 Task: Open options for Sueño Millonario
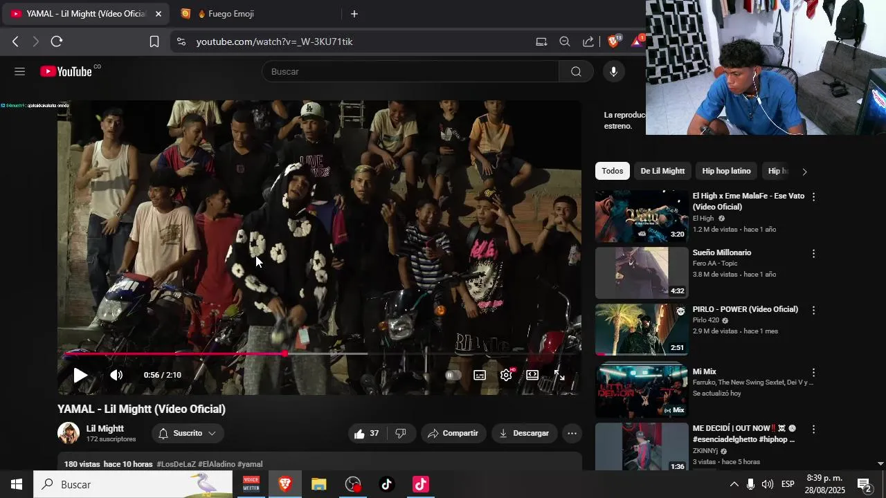tap(813, 254)
